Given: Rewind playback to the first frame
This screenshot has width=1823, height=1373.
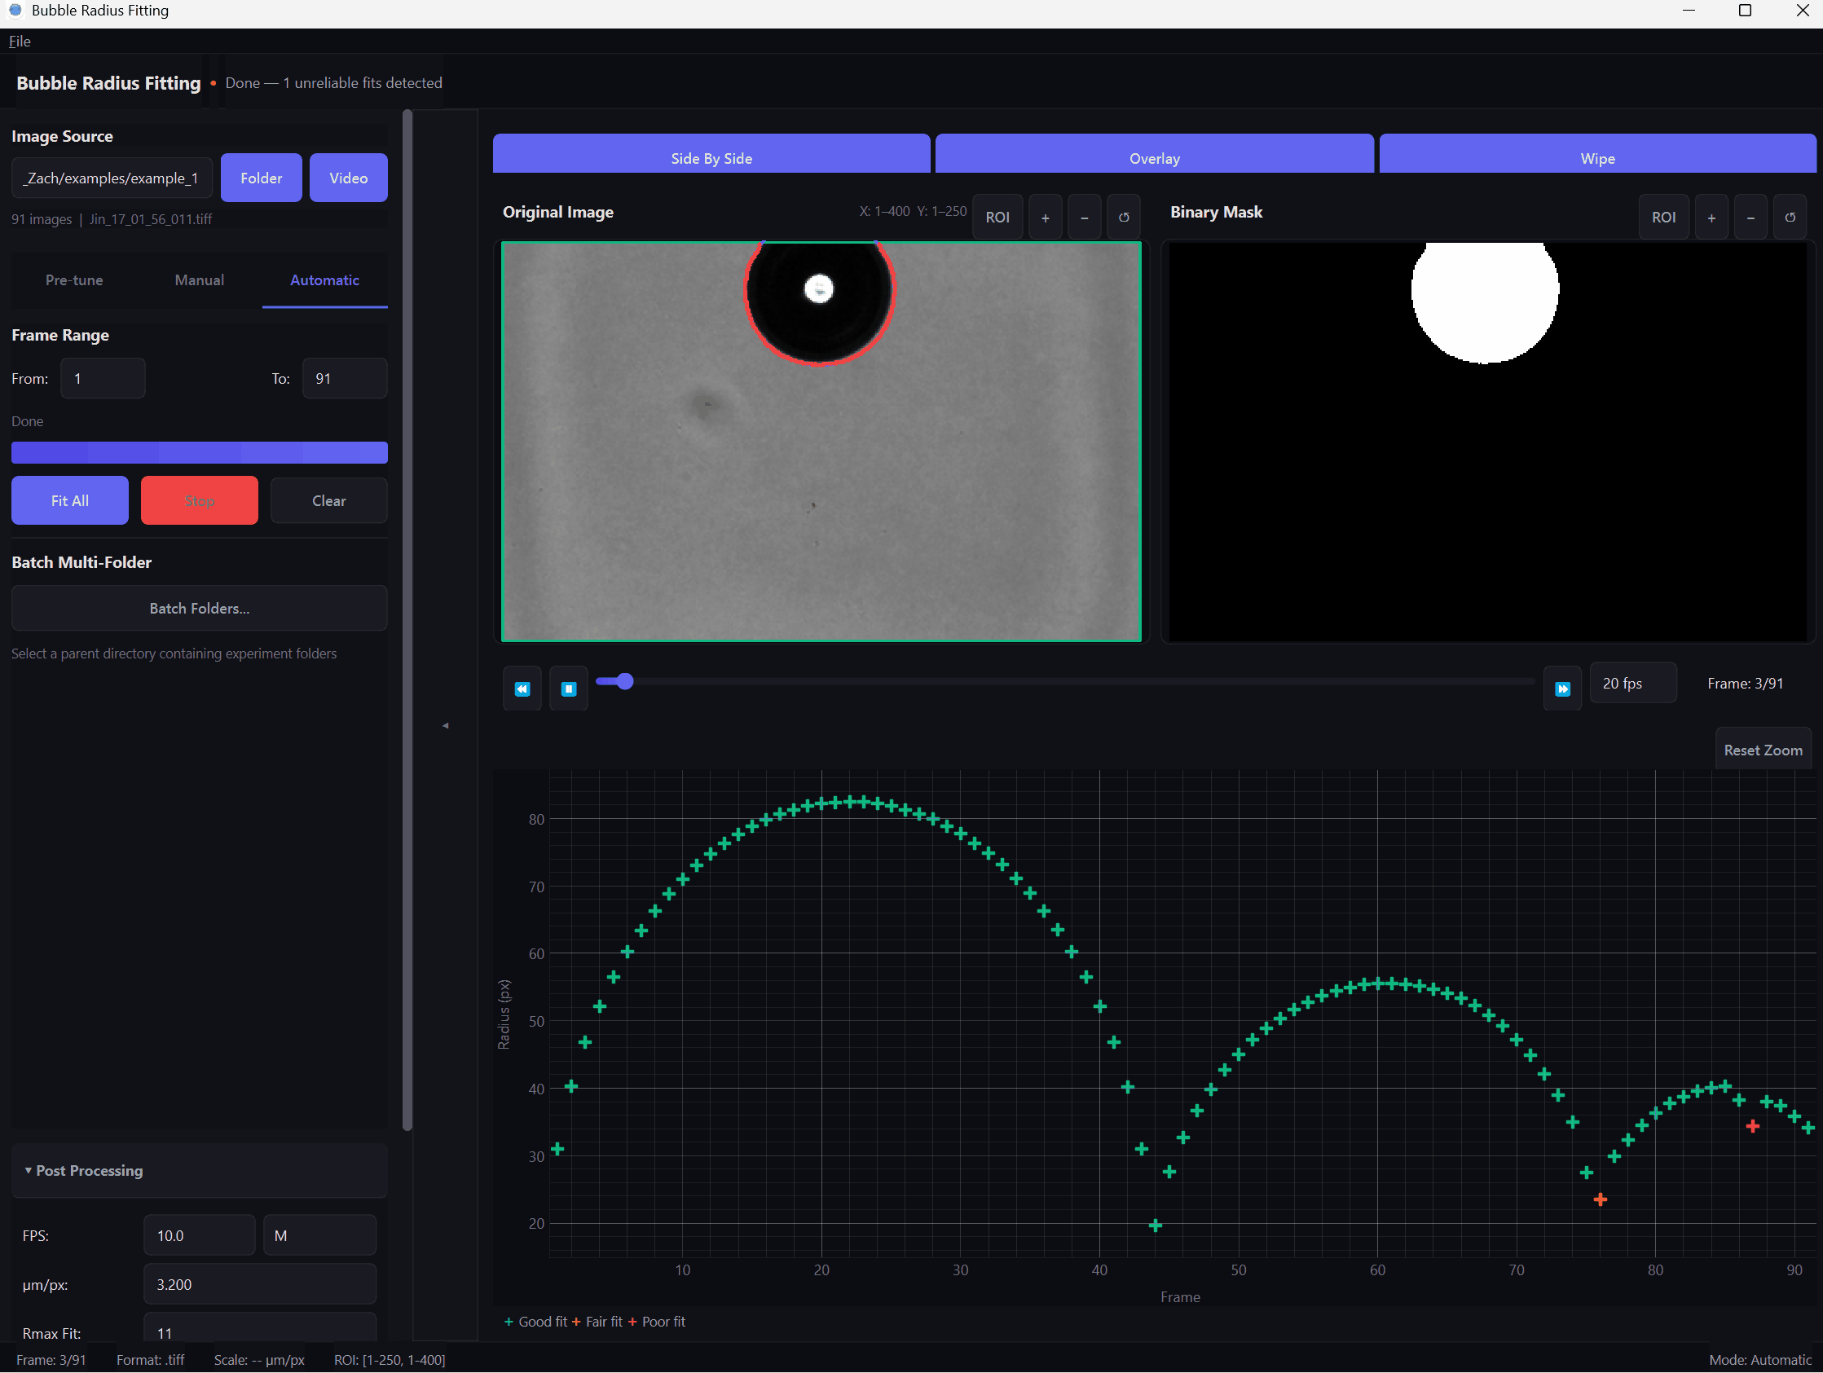Looking at the screenshot, I should [x=522, y=688].
